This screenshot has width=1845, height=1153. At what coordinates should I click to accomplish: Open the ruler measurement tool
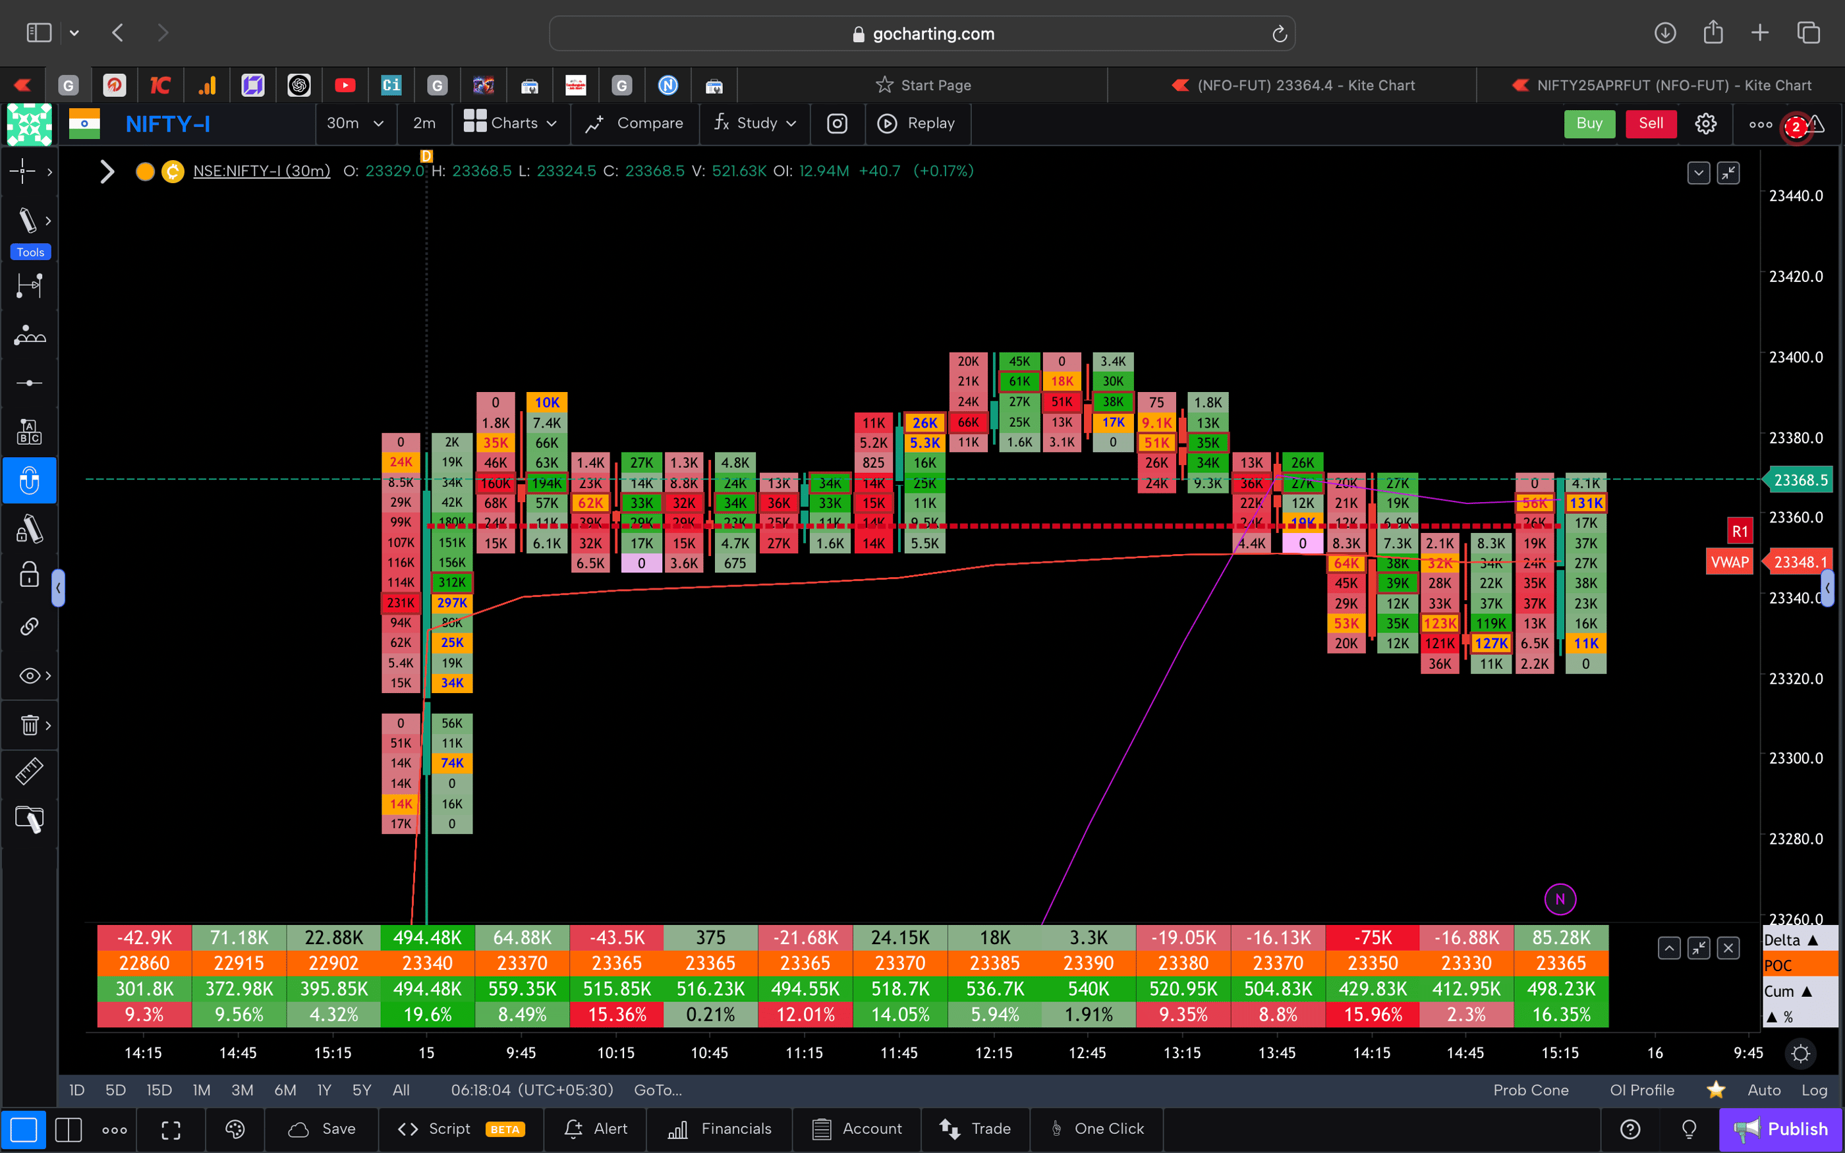click(x=29, y=771)
